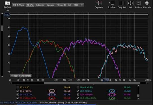The height and width of the screenshot is (105, 153).
Task: Click the 1/6 smoothing icon for L MBass EQ Fix
Action: coord(52,98)
